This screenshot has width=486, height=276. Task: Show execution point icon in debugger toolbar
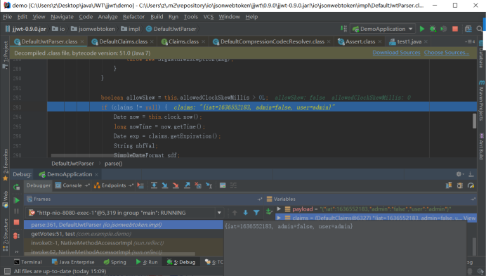point(140,185)
